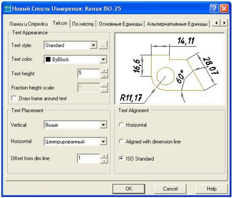The width and height of the screenshot is (232, 198).
Task: Click the Help button
Action: [211, 189]
